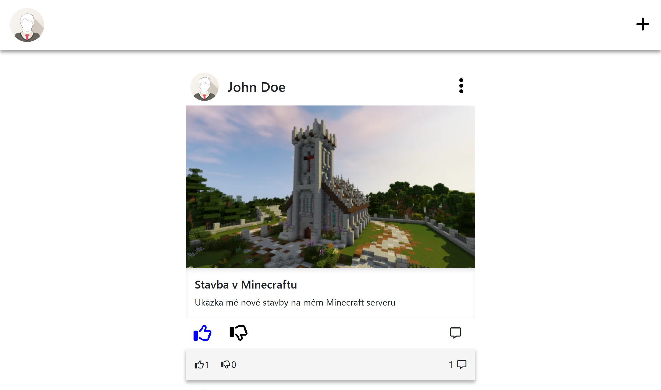Click the dislike count showing 0
661x390 pixels.
pos(229,364)
